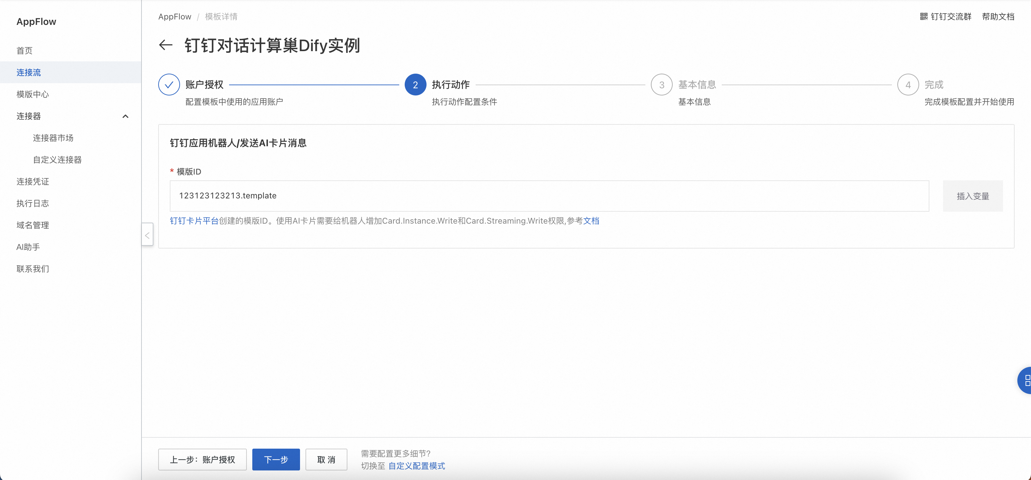Viewport: 1031px width, 480px height.
Task: Collapse the 连接器 section in the sidebar
Action: pos(126,116)
